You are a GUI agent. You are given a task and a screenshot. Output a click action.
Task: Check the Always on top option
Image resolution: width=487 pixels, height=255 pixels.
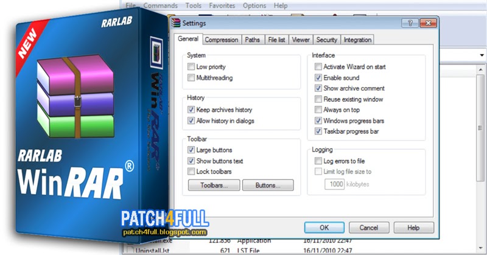tap(318, 110)
